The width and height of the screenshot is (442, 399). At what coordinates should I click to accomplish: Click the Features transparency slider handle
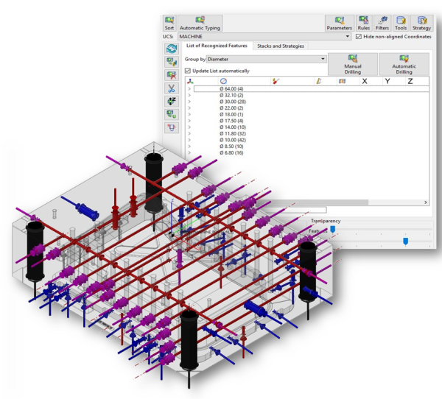click(332, 229)
